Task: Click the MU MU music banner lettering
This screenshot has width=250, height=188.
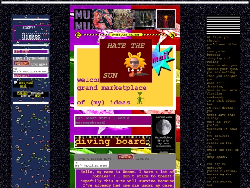Action: 83,19
